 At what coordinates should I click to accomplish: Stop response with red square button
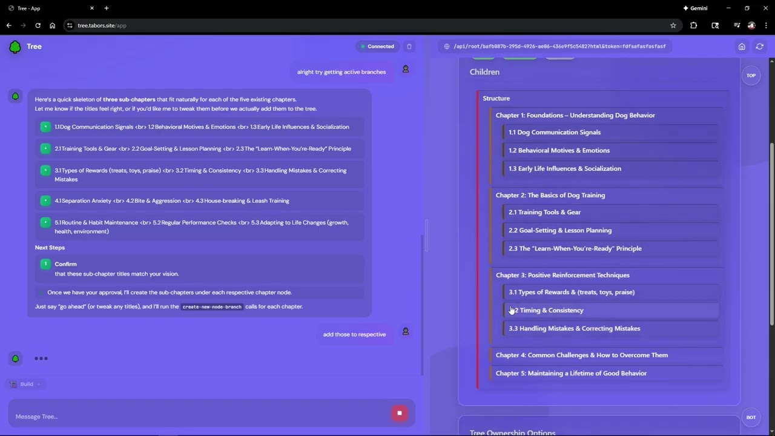pyautogui.click(x=400, y=413)
